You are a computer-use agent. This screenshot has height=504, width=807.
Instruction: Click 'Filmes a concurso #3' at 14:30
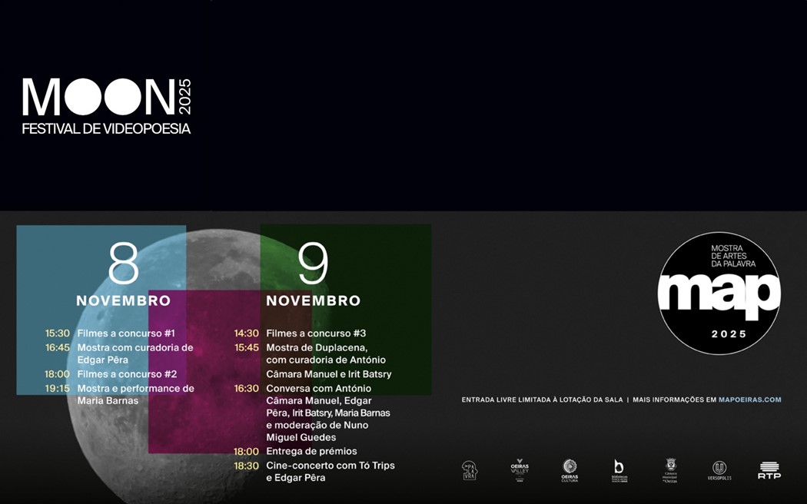tap(316, 333)
